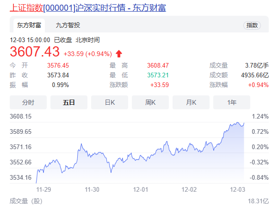The image size is (272, 207).
Task: Click the red up arrow icon
Action: pos(119,54)
